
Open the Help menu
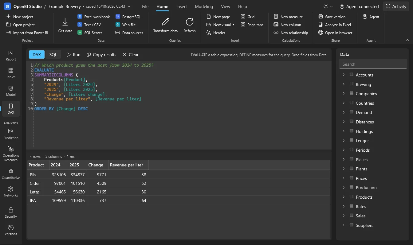tap(242, 6)
